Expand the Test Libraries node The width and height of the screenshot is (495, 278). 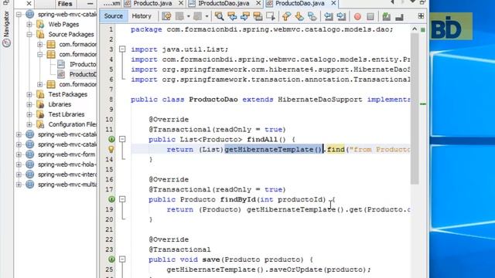coord(29,114)
